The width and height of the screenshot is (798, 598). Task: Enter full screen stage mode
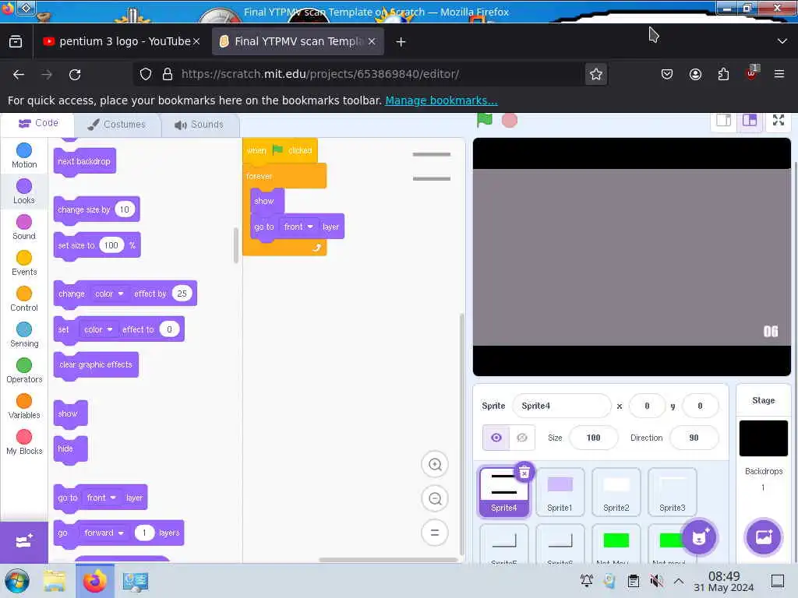tap(779, 121)
